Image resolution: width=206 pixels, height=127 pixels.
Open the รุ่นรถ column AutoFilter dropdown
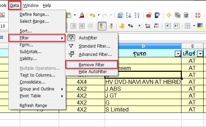(x=178, y=54)
